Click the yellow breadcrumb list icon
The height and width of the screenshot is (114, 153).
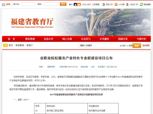point(5,45)
